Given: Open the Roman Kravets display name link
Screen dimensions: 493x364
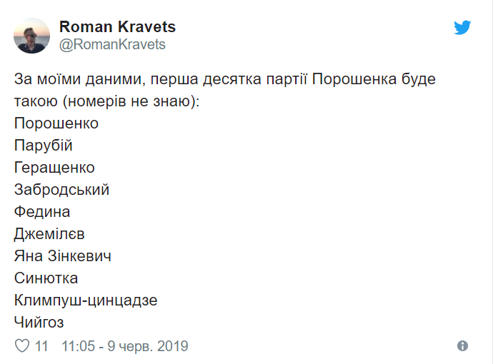Looking at the screenshot, I should click(x=117, y=26).
